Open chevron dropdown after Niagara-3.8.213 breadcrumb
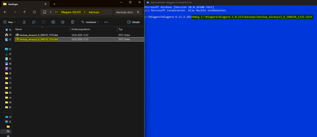 click(85, 12)
